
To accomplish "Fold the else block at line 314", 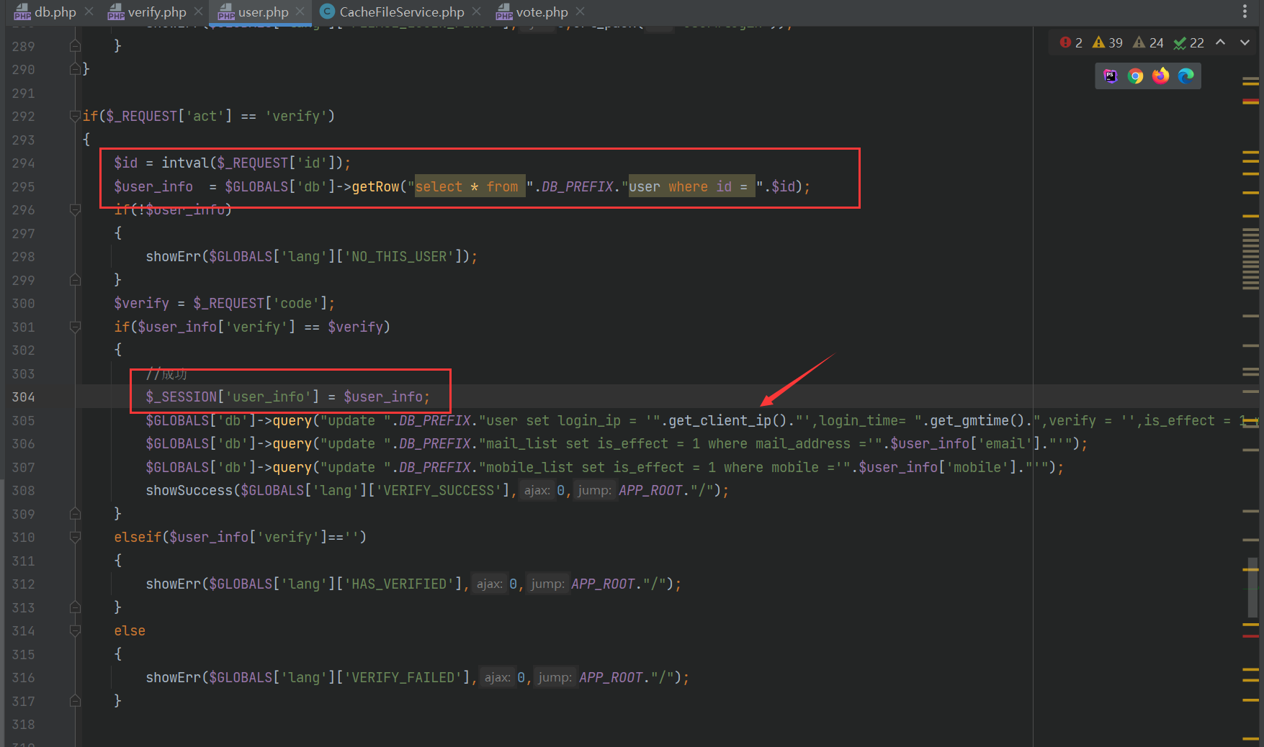I will [75, 630].
